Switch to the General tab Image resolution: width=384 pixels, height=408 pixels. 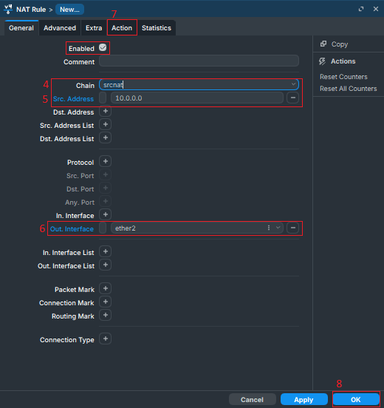[21, 28]
